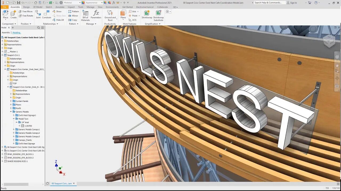Click the ViewCube in the viewport
This screenshot has width=341, height=191.
click(330, 41)
